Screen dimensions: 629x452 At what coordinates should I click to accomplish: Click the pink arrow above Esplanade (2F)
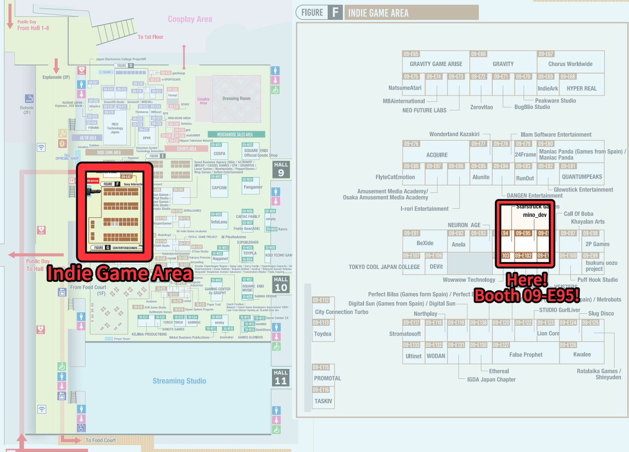[56, 66]
